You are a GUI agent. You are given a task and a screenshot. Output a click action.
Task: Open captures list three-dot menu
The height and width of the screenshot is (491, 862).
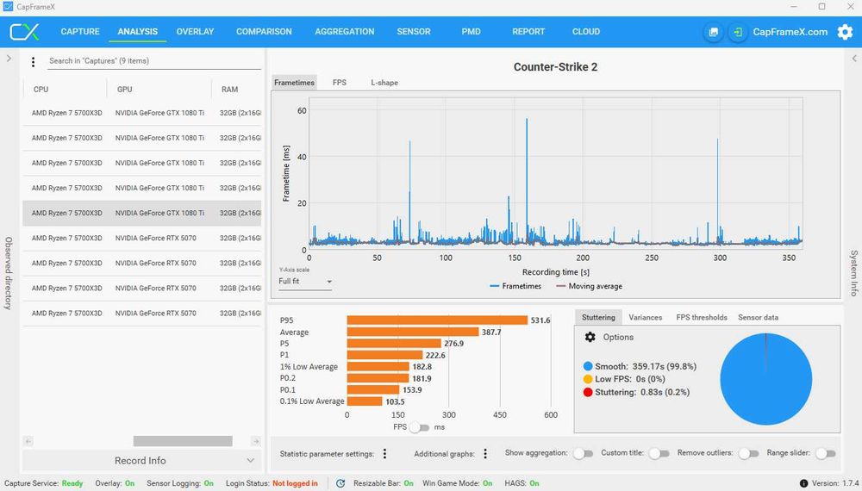(x=33, y=61)
